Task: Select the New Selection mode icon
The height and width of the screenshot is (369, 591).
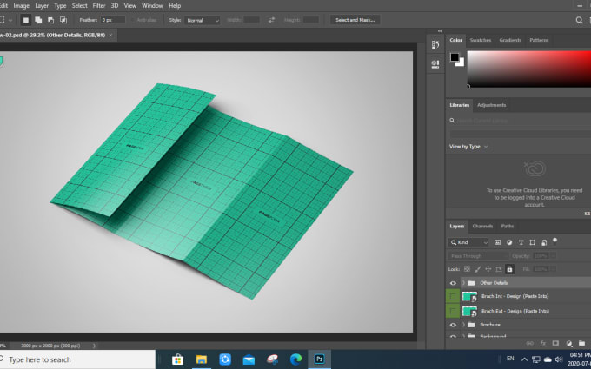Action: pyautogui.click(x=25, y=20)
